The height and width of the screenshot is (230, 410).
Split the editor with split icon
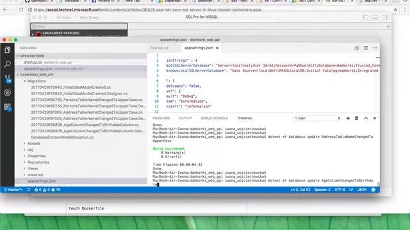click(x=366, y=48)
